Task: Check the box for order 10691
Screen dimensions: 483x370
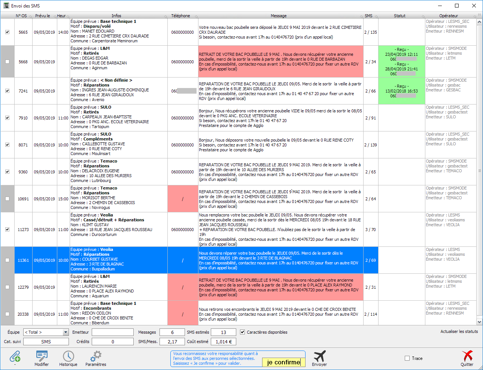Action: click(x=7, y=199)
